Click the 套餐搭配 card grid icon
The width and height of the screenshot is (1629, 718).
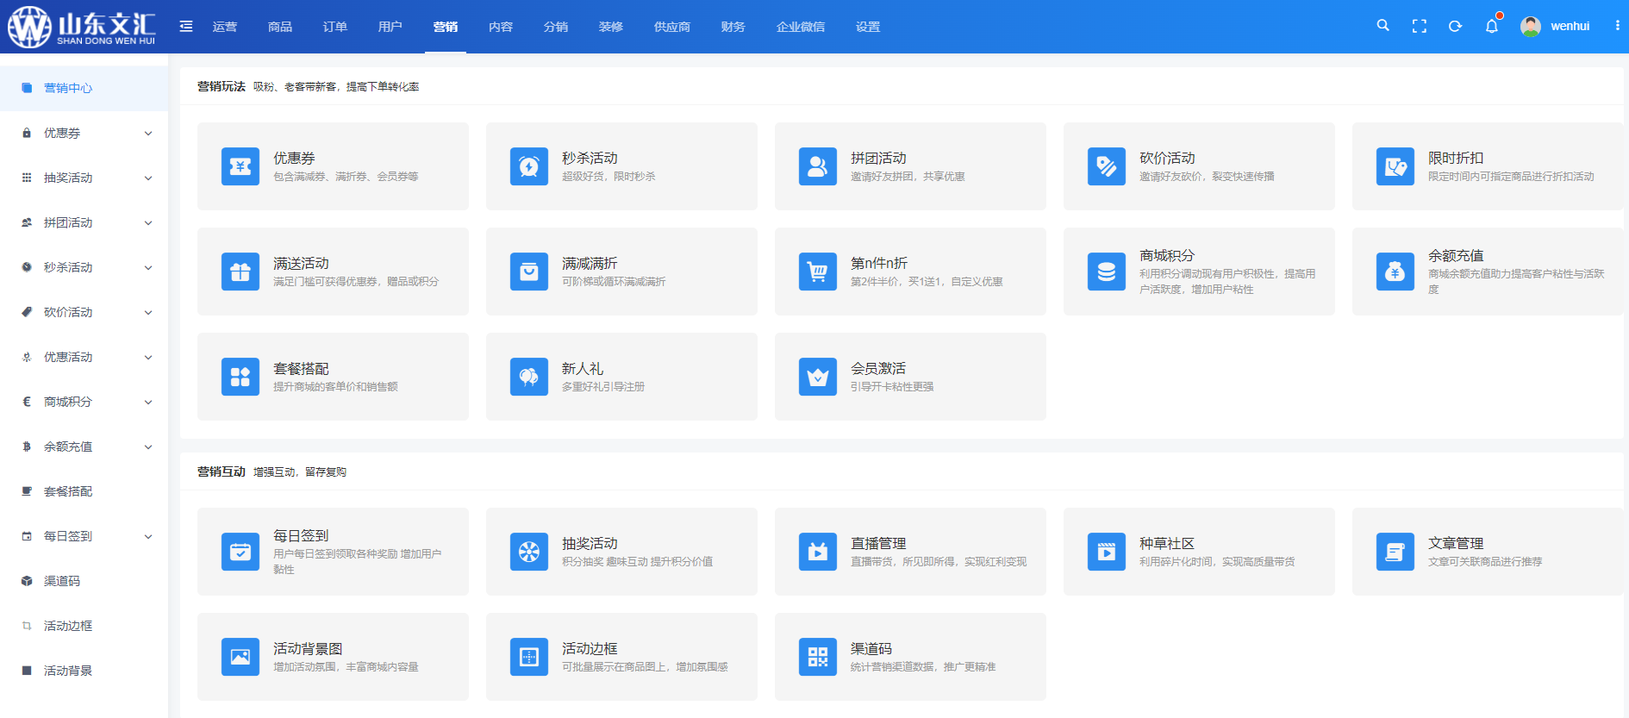[240, 377]
